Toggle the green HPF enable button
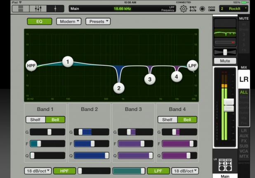255x178 pixels. click(x=64, y=171)
